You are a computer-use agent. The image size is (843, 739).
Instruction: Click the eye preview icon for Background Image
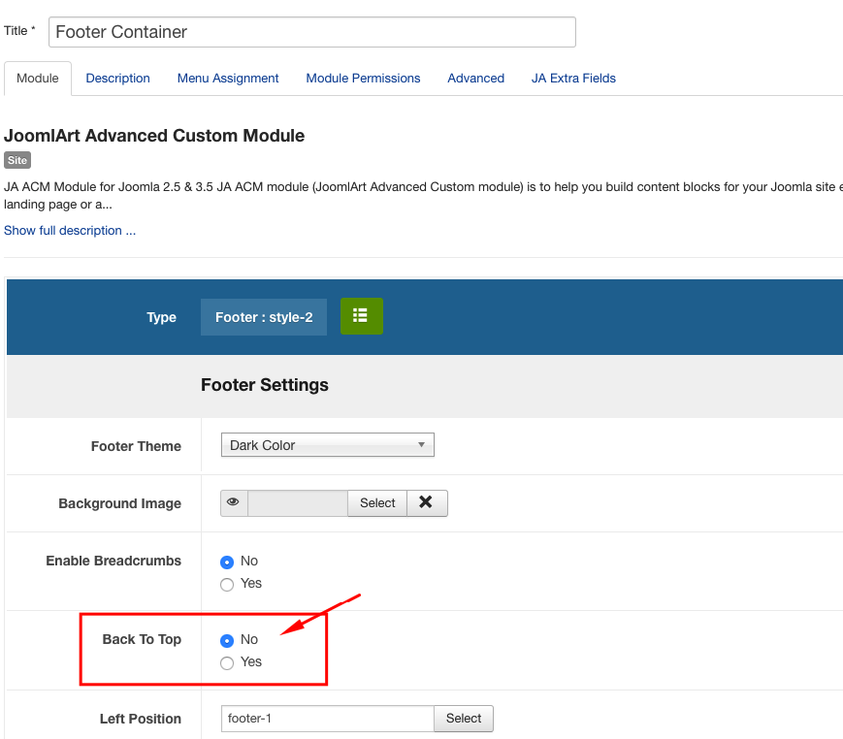click(x=233, y=502)
